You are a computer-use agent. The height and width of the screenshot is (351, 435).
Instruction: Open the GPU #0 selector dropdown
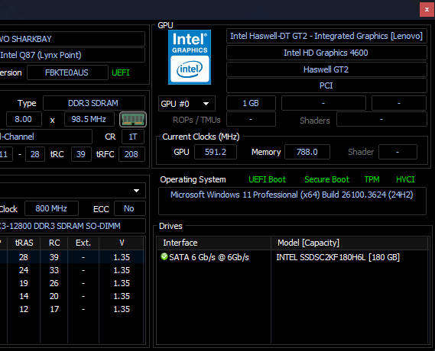[187, 104]
